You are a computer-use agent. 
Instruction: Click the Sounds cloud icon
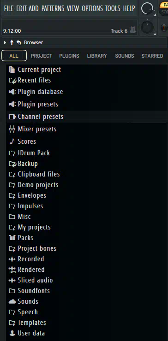12,301
